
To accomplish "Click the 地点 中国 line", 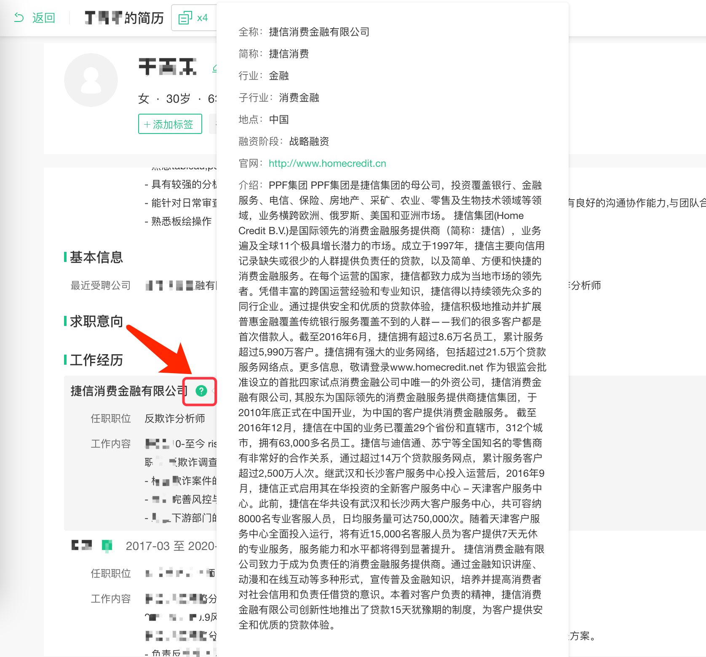I will coord(263,120).
